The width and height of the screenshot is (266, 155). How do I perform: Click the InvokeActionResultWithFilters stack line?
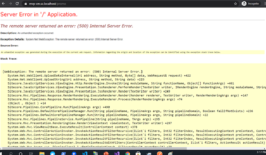[136, 143]
